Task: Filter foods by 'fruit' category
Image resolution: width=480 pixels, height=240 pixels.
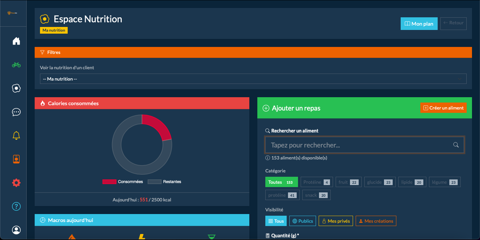Action: (x=348, y=182)
